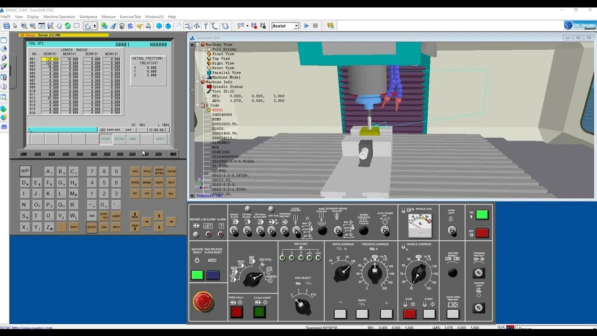
Task: Expand the Machine Model tree node
Action: (204, 77)
